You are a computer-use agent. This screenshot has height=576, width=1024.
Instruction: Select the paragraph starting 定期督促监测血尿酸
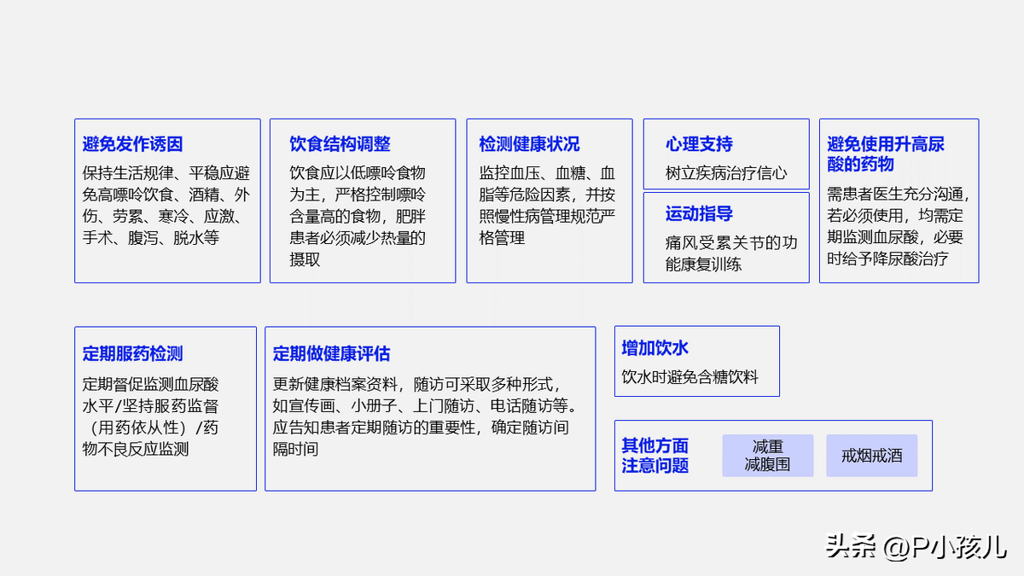(151, 417)
